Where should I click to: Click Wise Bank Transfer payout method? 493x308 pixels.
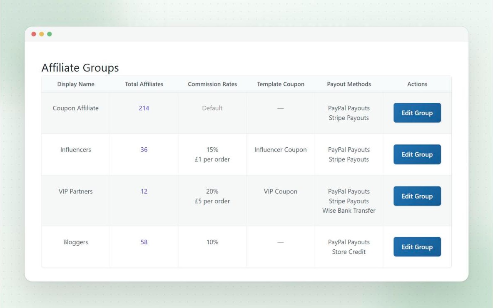click(x=349, y=211)
